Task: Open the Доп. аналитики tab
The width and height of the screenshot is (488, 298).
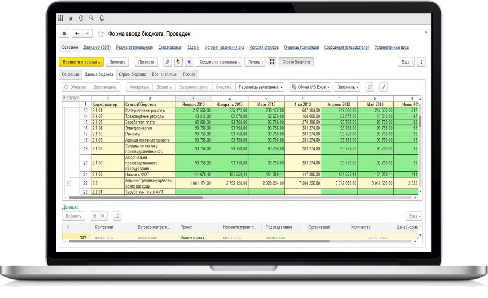Action: pyautogui.click(x=164, y=75)
